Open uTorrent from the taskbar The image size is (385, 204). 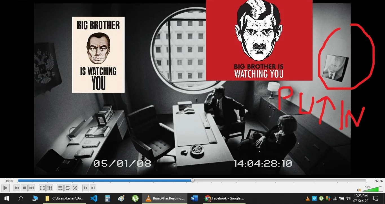(135, 198)
